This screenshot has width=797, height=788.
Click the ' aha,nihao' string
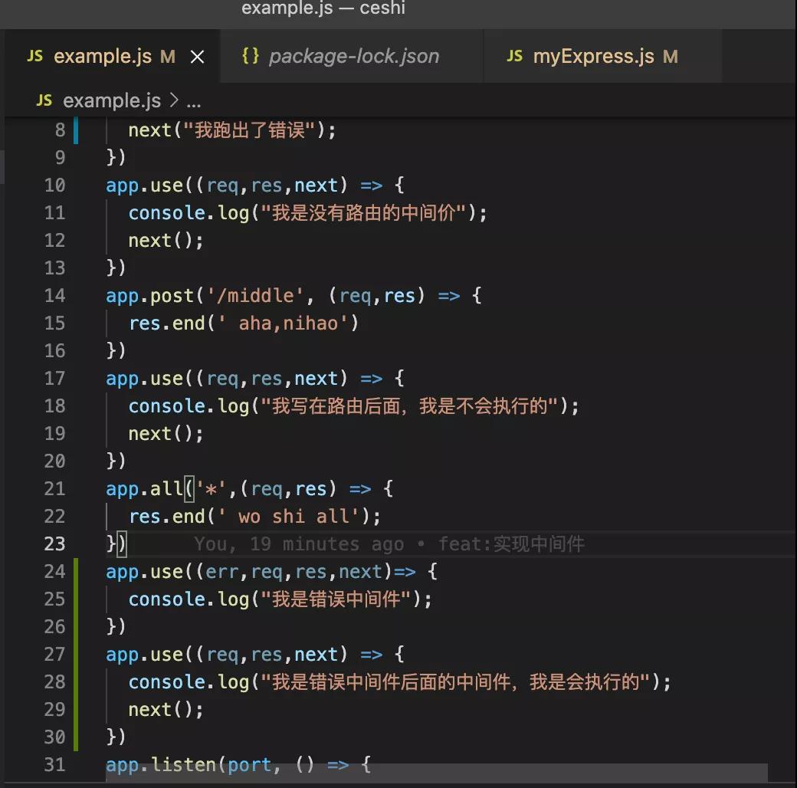point(283,323)
